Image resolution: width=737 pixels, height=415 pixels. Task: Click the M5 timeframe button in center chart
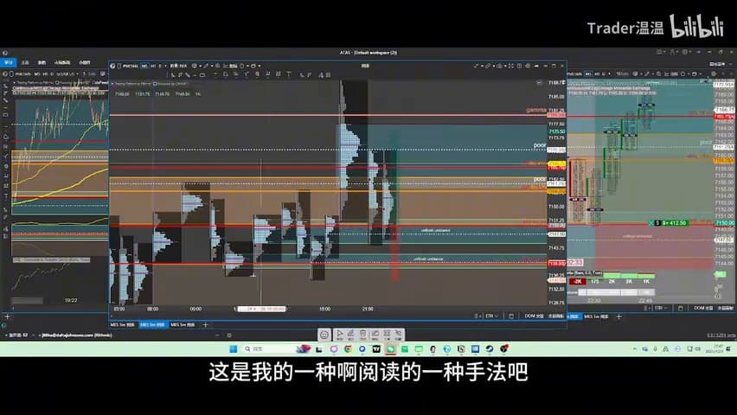point(144,67)
